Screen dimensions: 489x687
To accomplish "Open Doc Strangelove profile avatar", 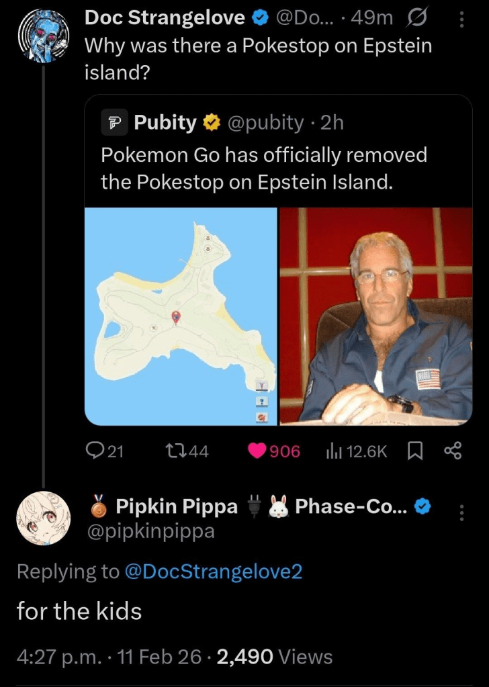I will [x=43, y=36].
